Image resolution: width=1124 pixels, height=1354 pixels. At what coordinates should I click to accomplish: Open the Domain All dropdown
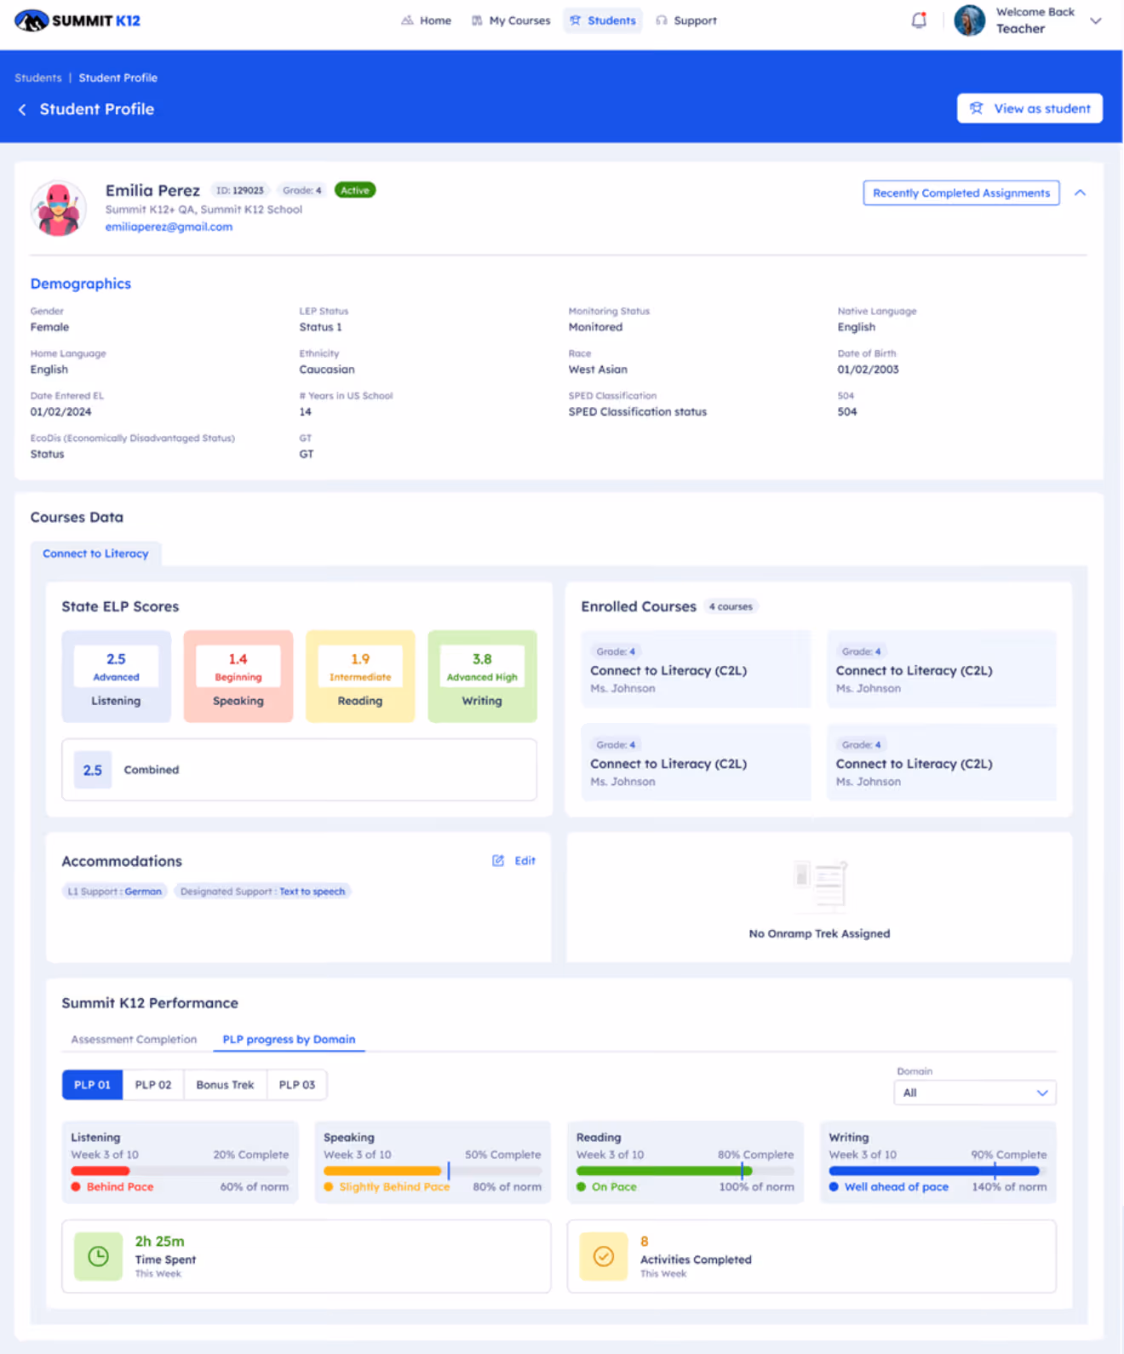tap(974, 1093)
